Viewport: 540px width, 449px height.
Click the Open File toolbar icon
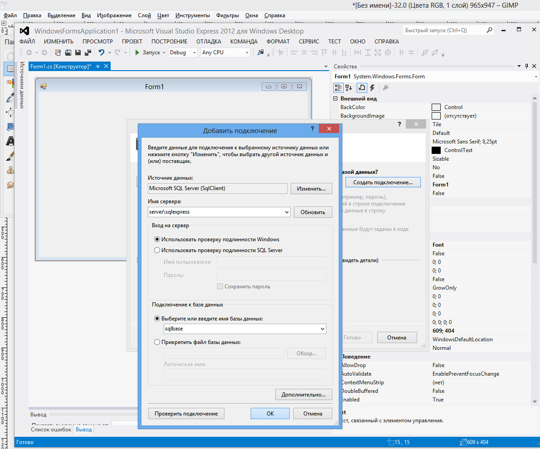pos(68,53)
